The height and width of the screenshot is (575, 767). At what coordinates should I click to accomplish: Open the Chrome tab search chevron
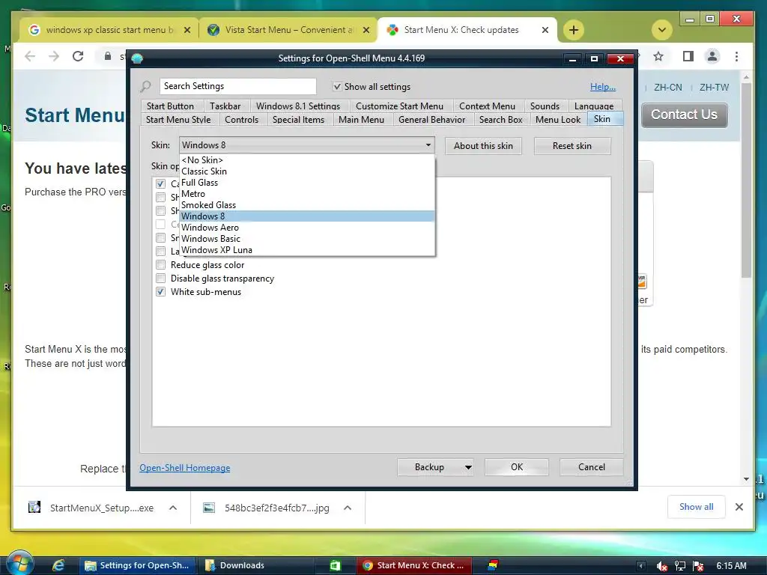[x=662, y=30]
